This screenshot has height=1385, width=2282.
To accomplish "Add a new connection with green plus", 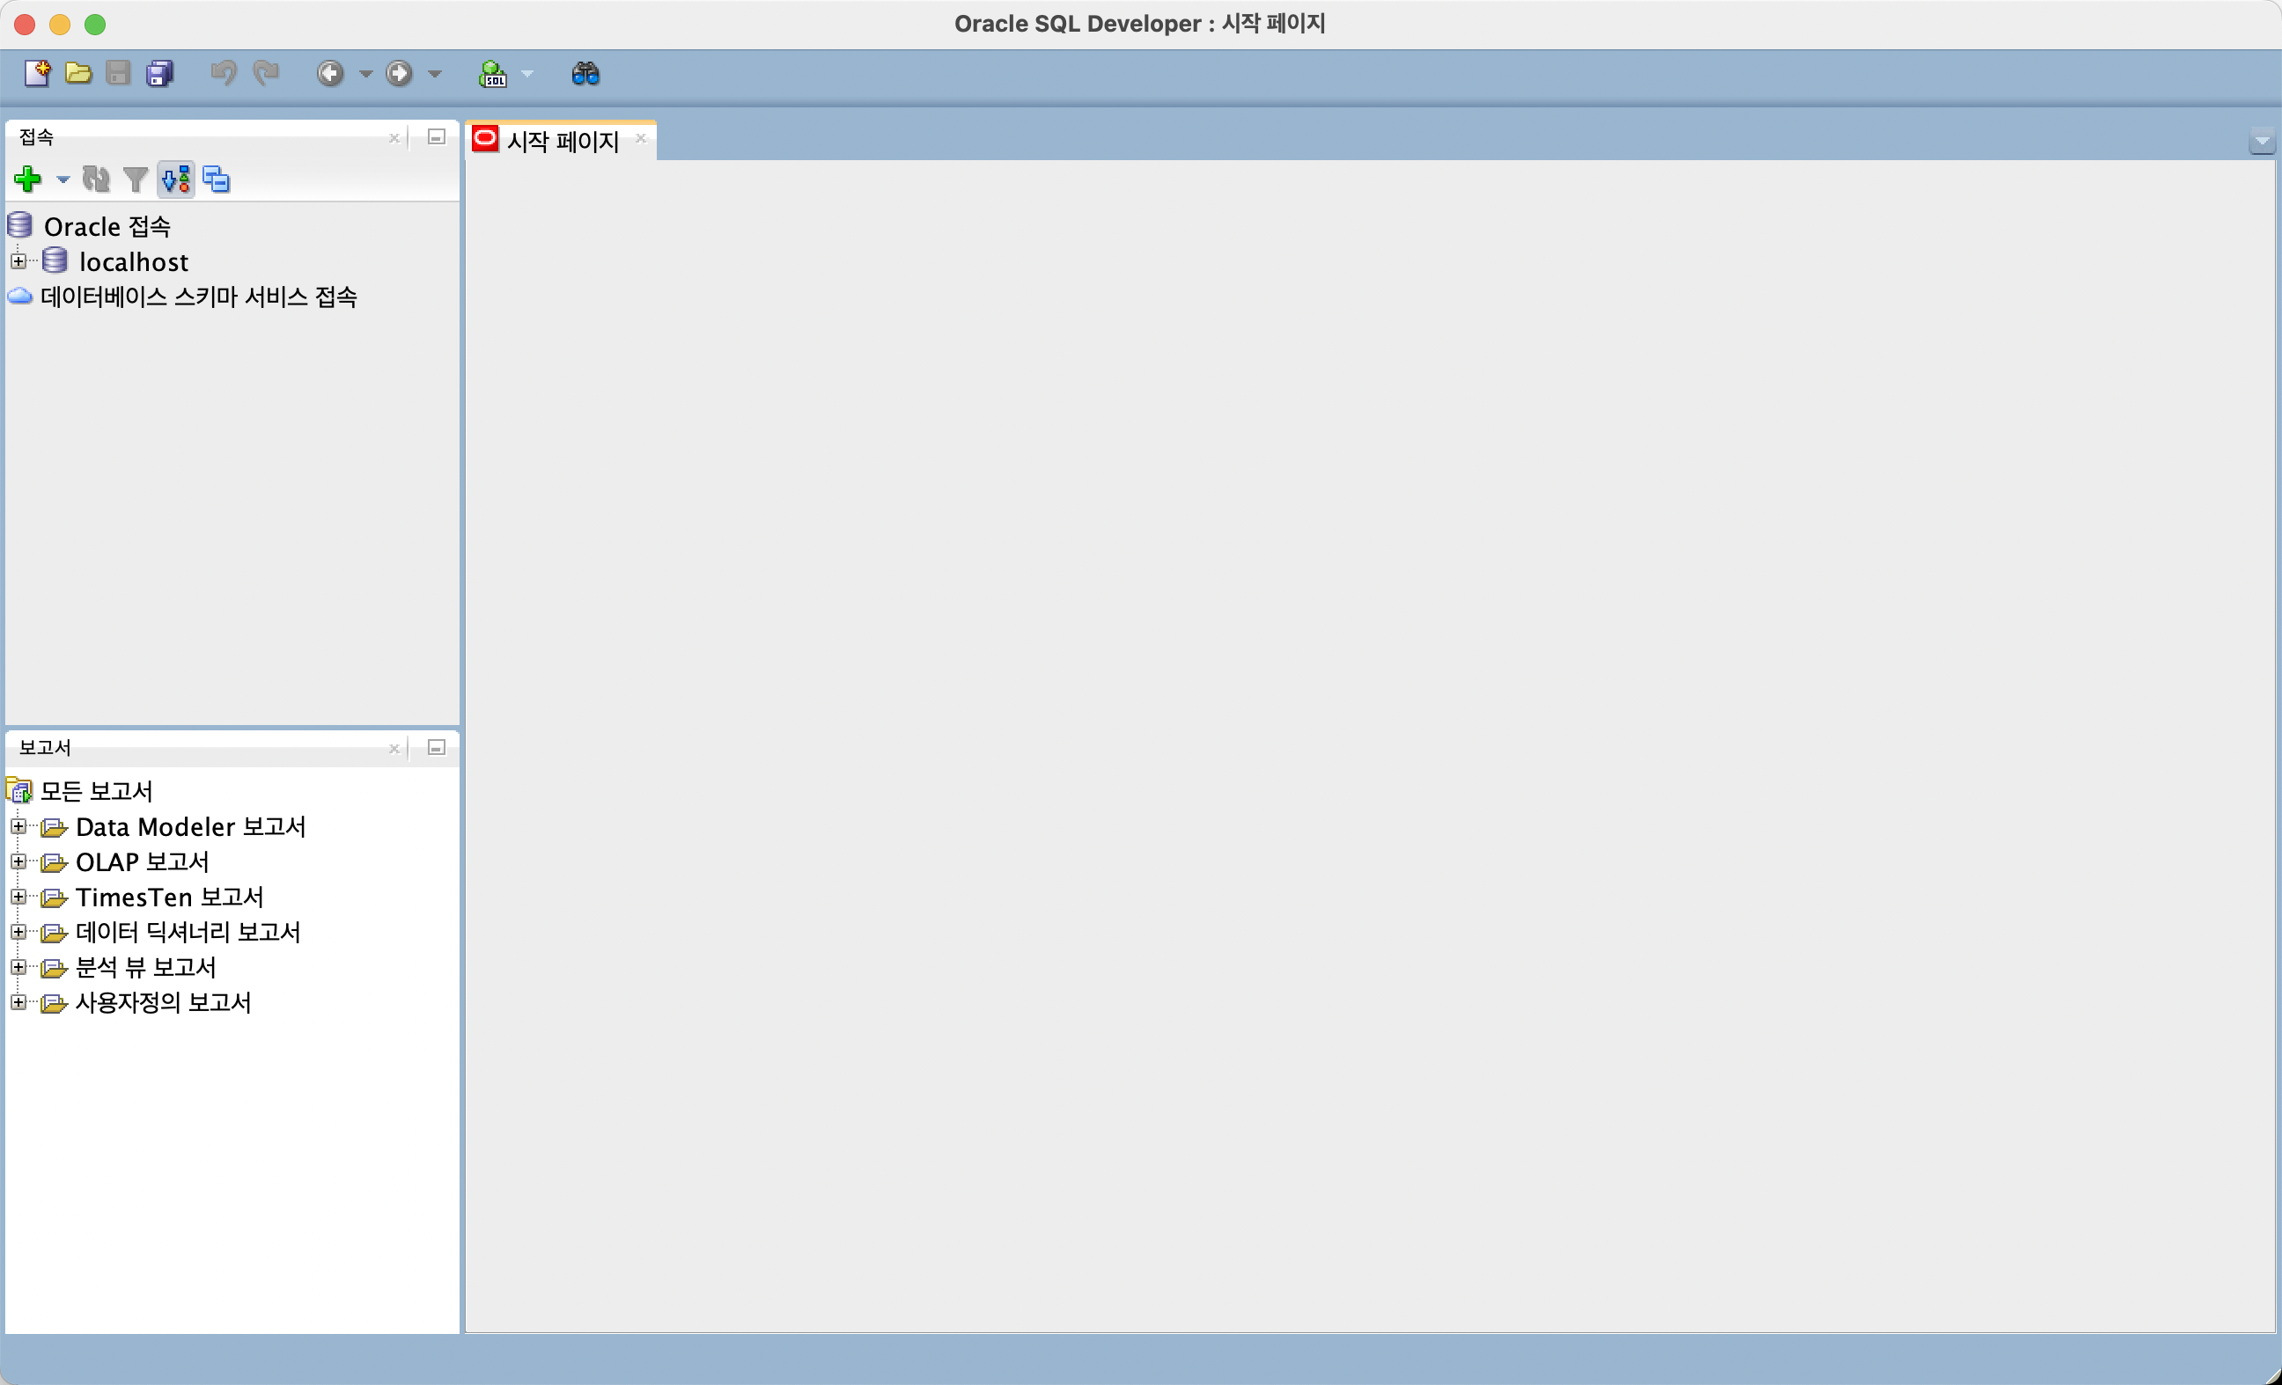I will (28, 179).
